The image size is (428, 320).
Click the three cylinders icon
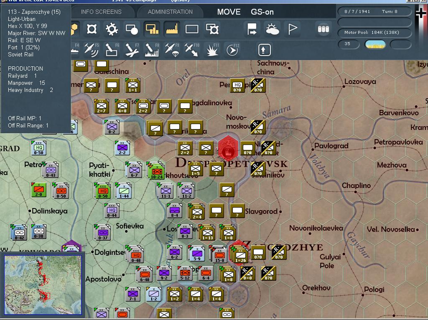(x=324, y=29)
